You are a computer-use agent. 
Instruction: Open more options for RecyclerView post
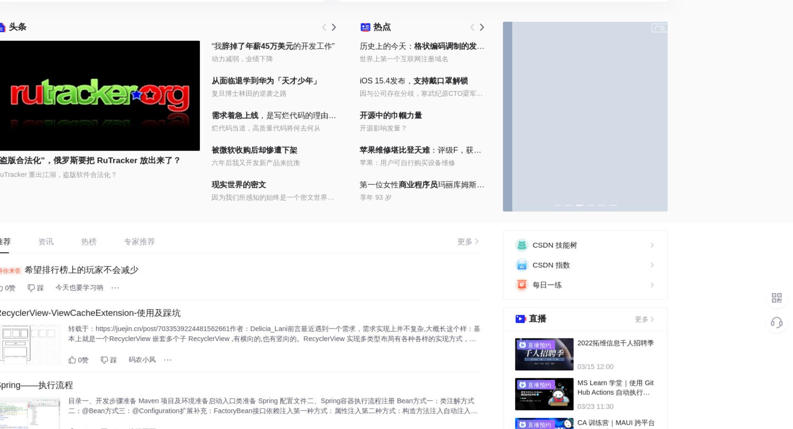point(167,360)
